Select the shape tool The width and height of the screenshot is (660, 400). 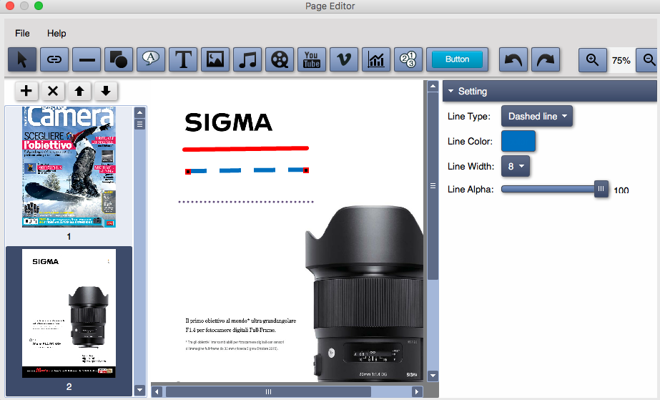click(119, 59)
